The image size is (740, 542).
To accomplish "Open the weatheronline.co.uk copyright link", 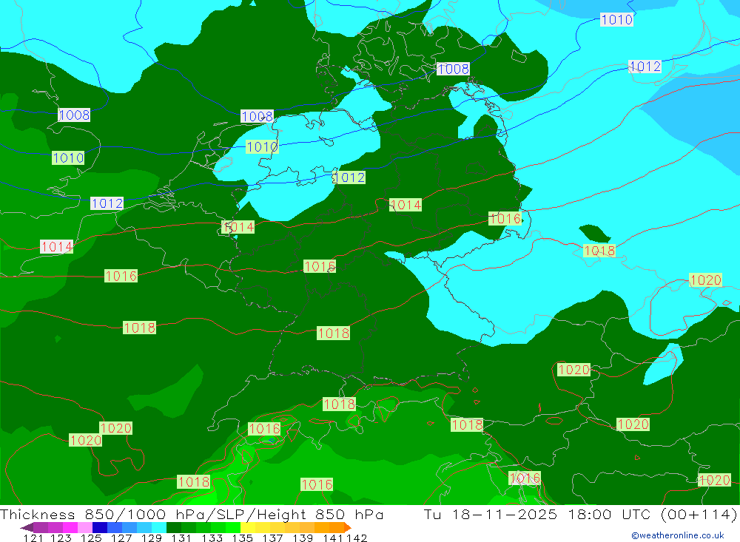I will (x=677, y=535).
